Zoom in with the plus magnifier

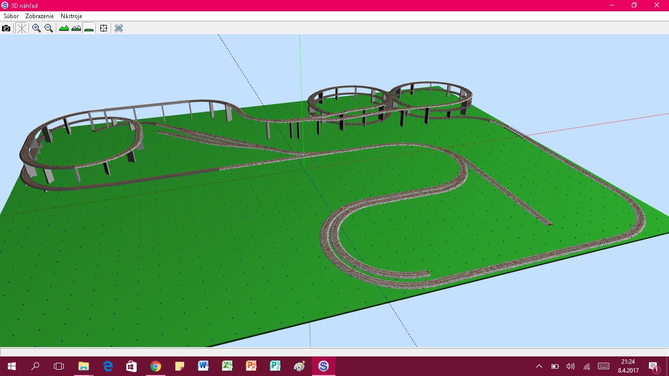(36, 28)
